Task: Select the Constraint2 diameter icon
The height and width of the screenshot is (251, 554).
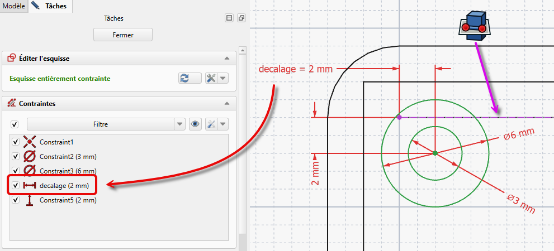Action: 30,157
